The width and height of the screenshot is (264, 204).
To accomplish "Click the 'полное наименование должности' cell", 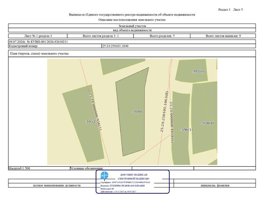I will click(x=57, y=185).
